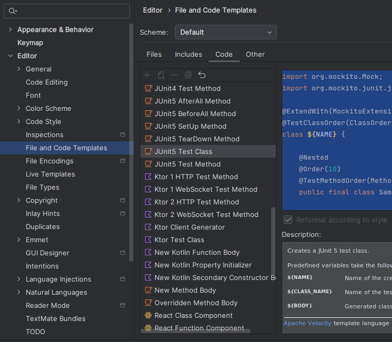Click the Ktor Client Generator Kotlin icon
Screen dimensions: 392x342
148,227
